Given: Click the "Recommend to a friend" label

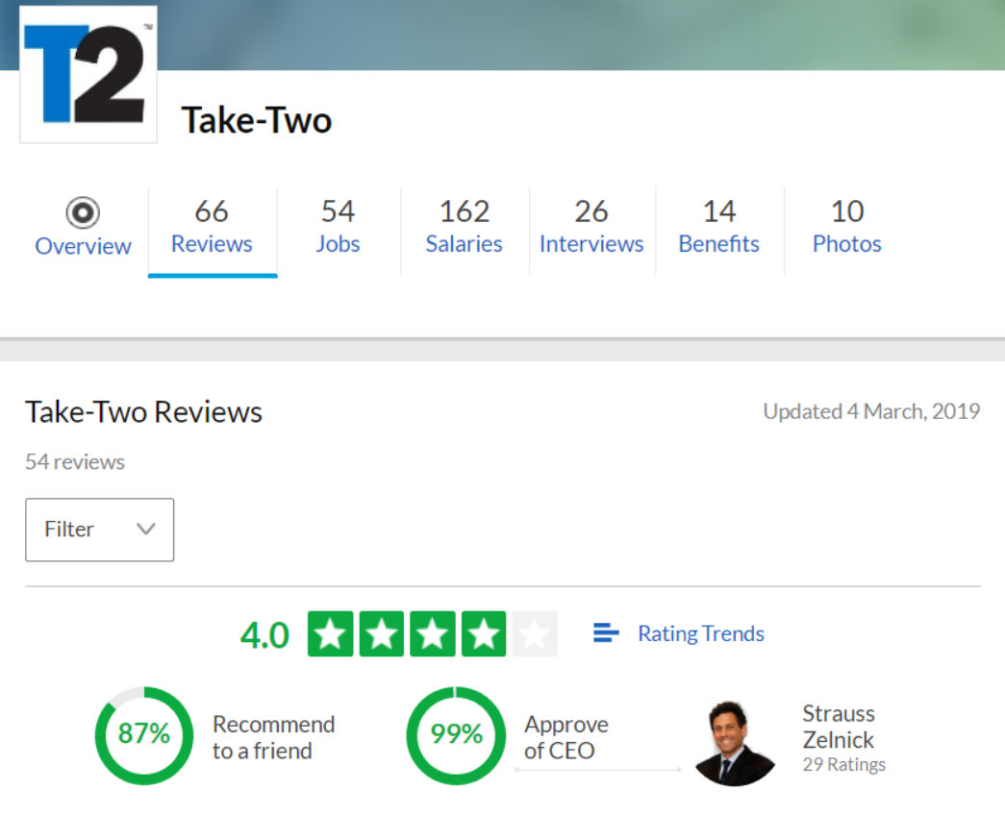Looking at the screenshot, I should 274,737.
